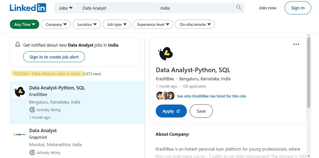319x158 pixels.
Task: Click Sign in to create job alert
Action: (x=54, y=57)
